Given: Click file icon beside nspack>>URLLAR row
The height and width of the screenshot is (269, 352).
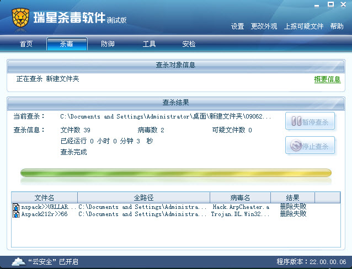Looking at the screenshot, I should 16,207.
